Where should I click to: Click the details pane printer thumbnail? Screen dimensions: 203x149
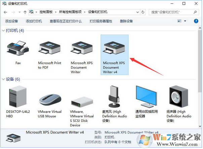pyautogui.click(x=13, y=138)
